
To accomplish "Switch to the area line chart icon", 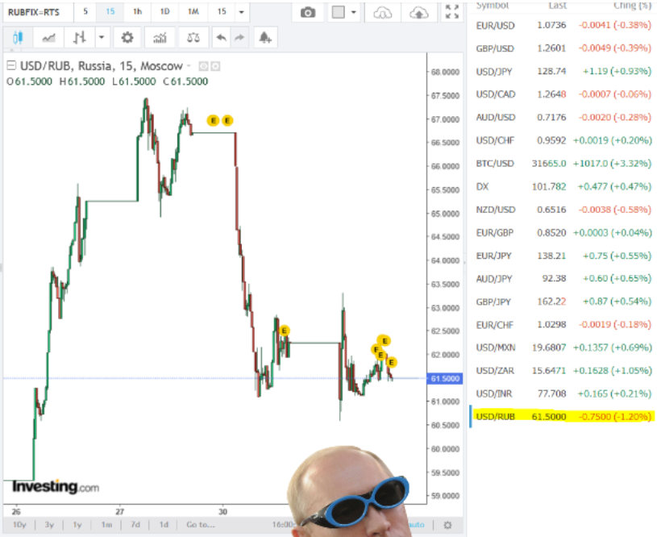I will [x=48, y=38].
